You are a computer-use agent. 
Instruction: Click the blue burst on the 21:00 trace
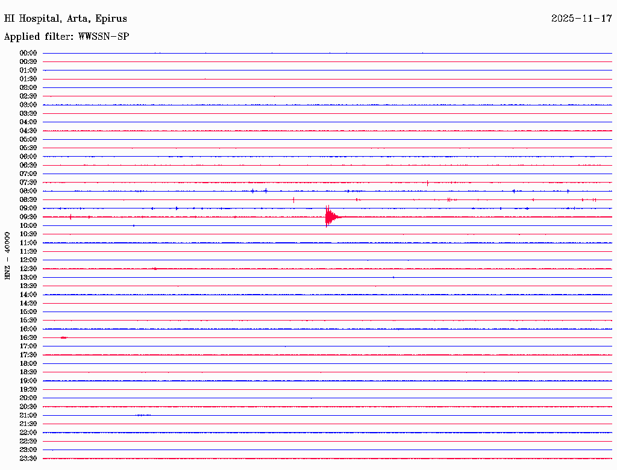[143, 415]
